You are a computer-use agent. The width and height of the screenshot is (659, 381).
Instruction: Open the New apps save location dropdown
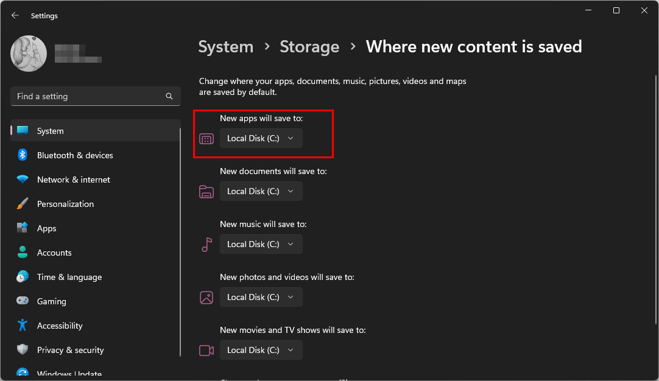261,138
